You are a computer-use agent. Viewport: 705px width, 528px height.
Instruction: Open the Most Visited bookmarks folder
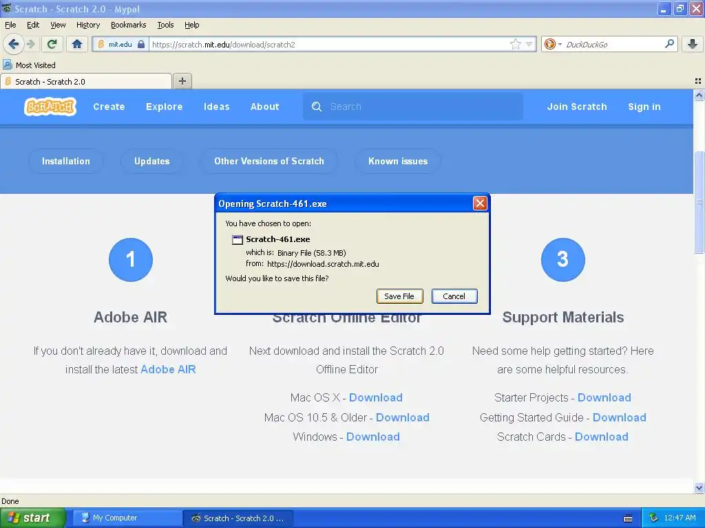tap(30, 65)
